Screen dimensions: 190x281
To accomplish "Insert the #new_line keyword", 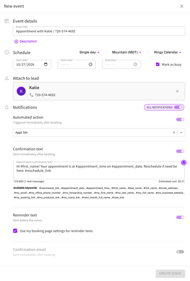I will click(118, 198).
